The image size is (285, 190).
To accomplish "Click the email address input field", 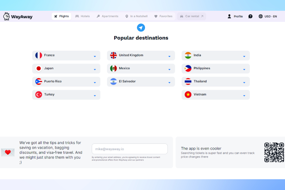I will click(x=130, y=149).
